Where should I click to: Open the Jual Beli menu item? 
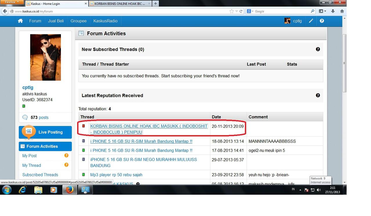[56, 21]
